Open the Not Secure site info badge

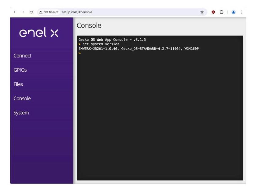[49, 12]
